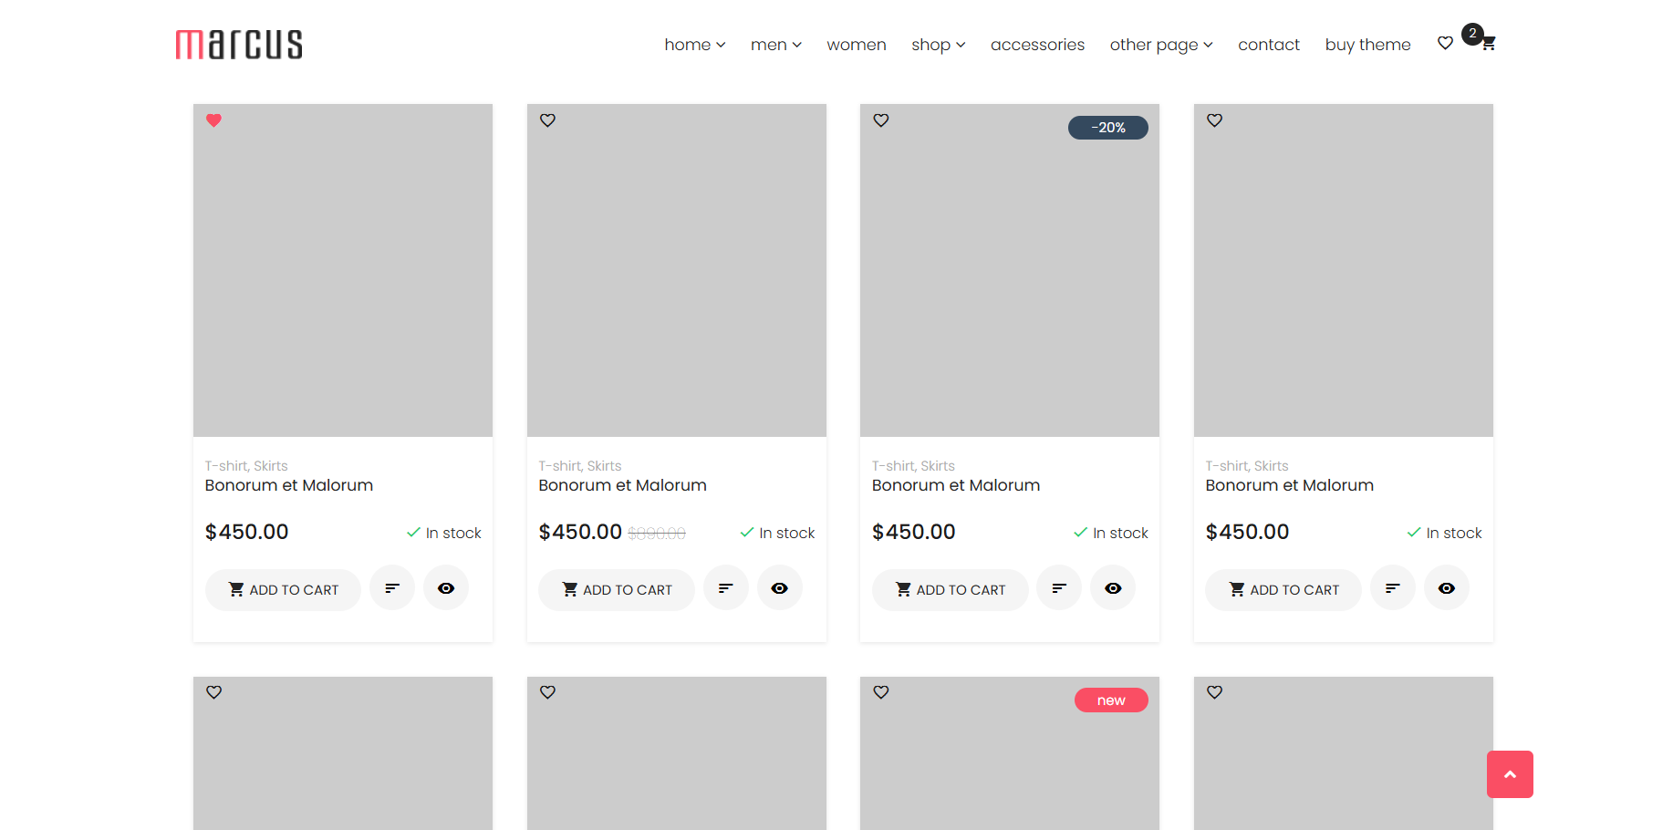Click the header wishlist heart icon
Image resolution: width=1673 pixels, height=830 pixels.
[x=1445, y=43]
